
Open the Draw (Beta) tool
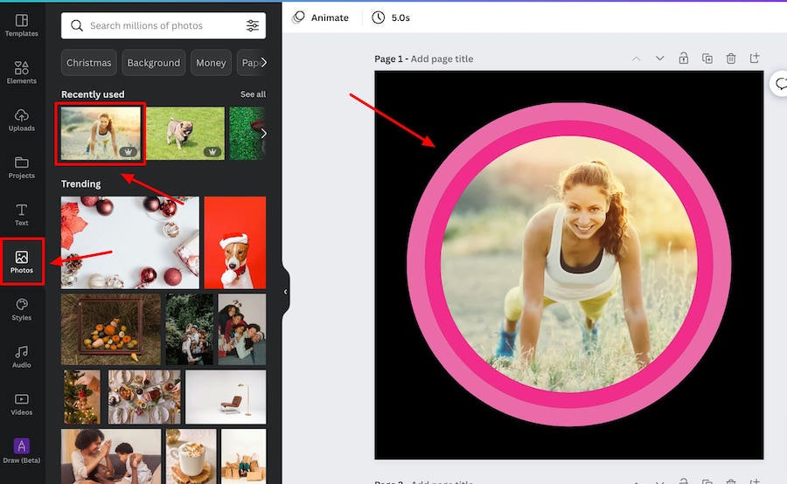tap(22, 451)
